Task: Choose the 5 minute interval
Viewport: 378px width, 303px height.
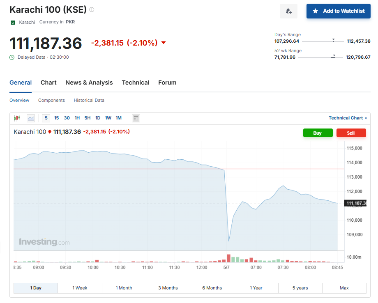Action: (46, 118)
